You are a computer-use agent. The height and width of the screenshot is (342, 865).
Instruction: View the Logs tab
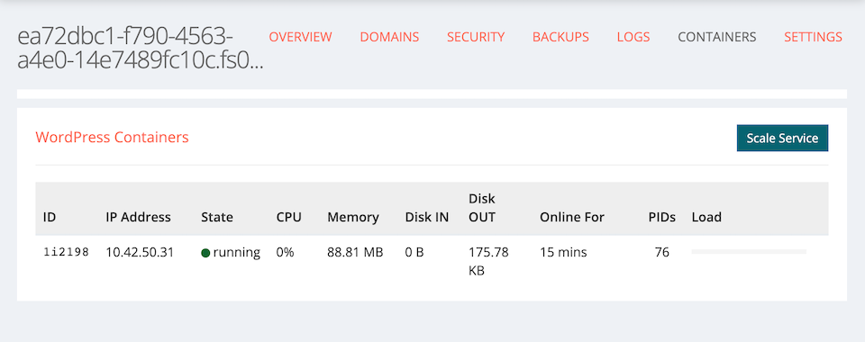pyautogui.click(x=633, y=37)
